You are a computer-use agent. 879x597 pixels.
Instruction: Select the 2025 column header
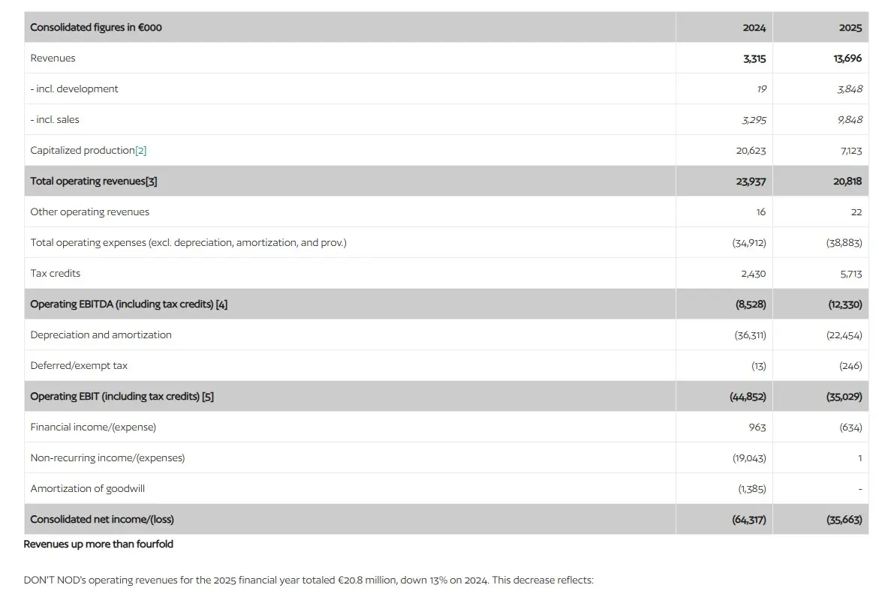[x=850, y=28]
